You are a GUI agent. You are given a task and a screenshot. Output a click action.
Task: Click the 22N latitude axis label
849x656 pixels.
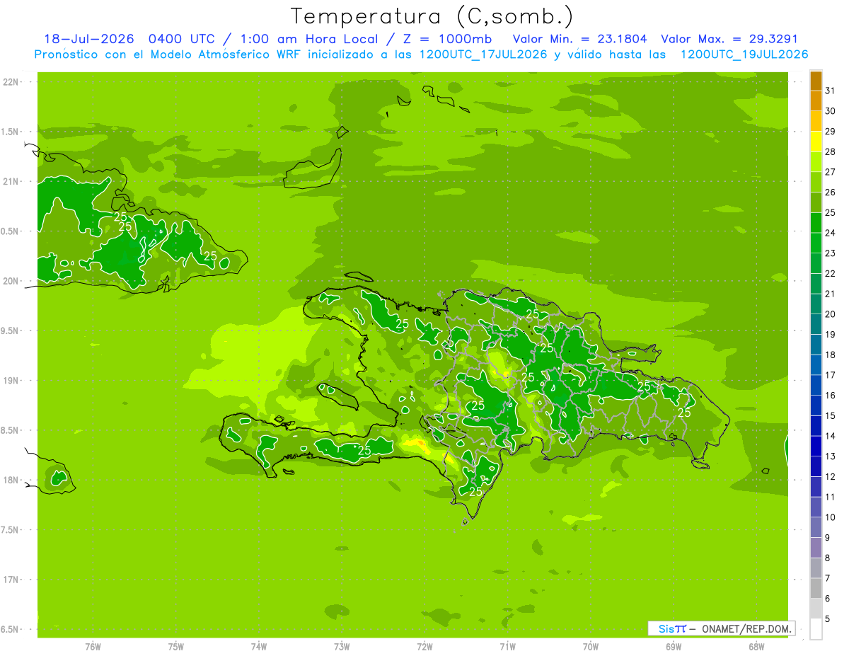click(10, 81)
